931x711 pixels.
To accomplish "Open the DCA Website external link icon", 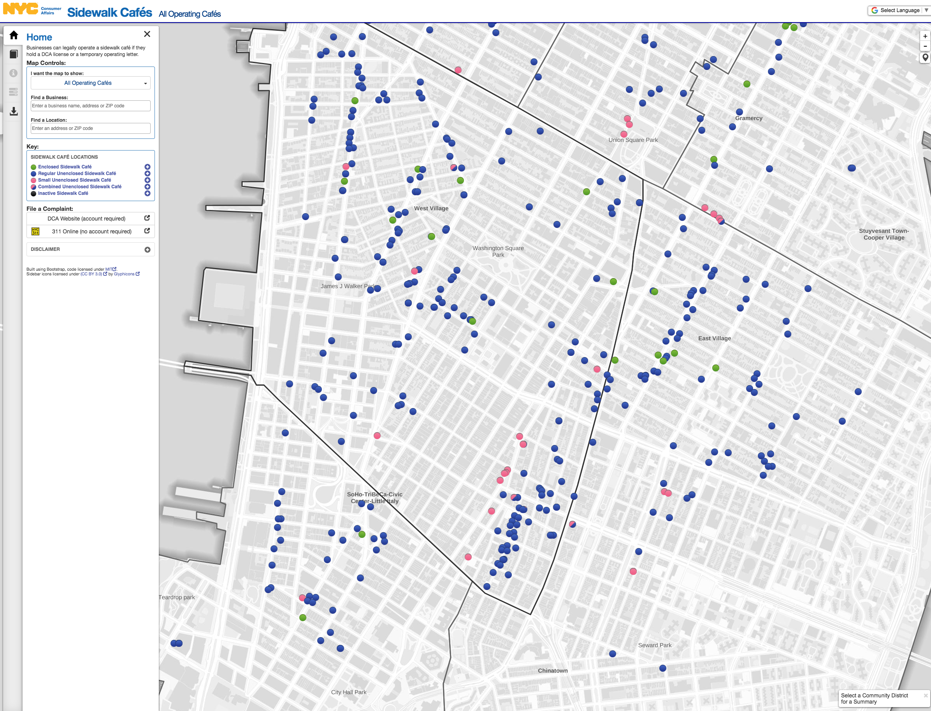I will tap(147, 218).
